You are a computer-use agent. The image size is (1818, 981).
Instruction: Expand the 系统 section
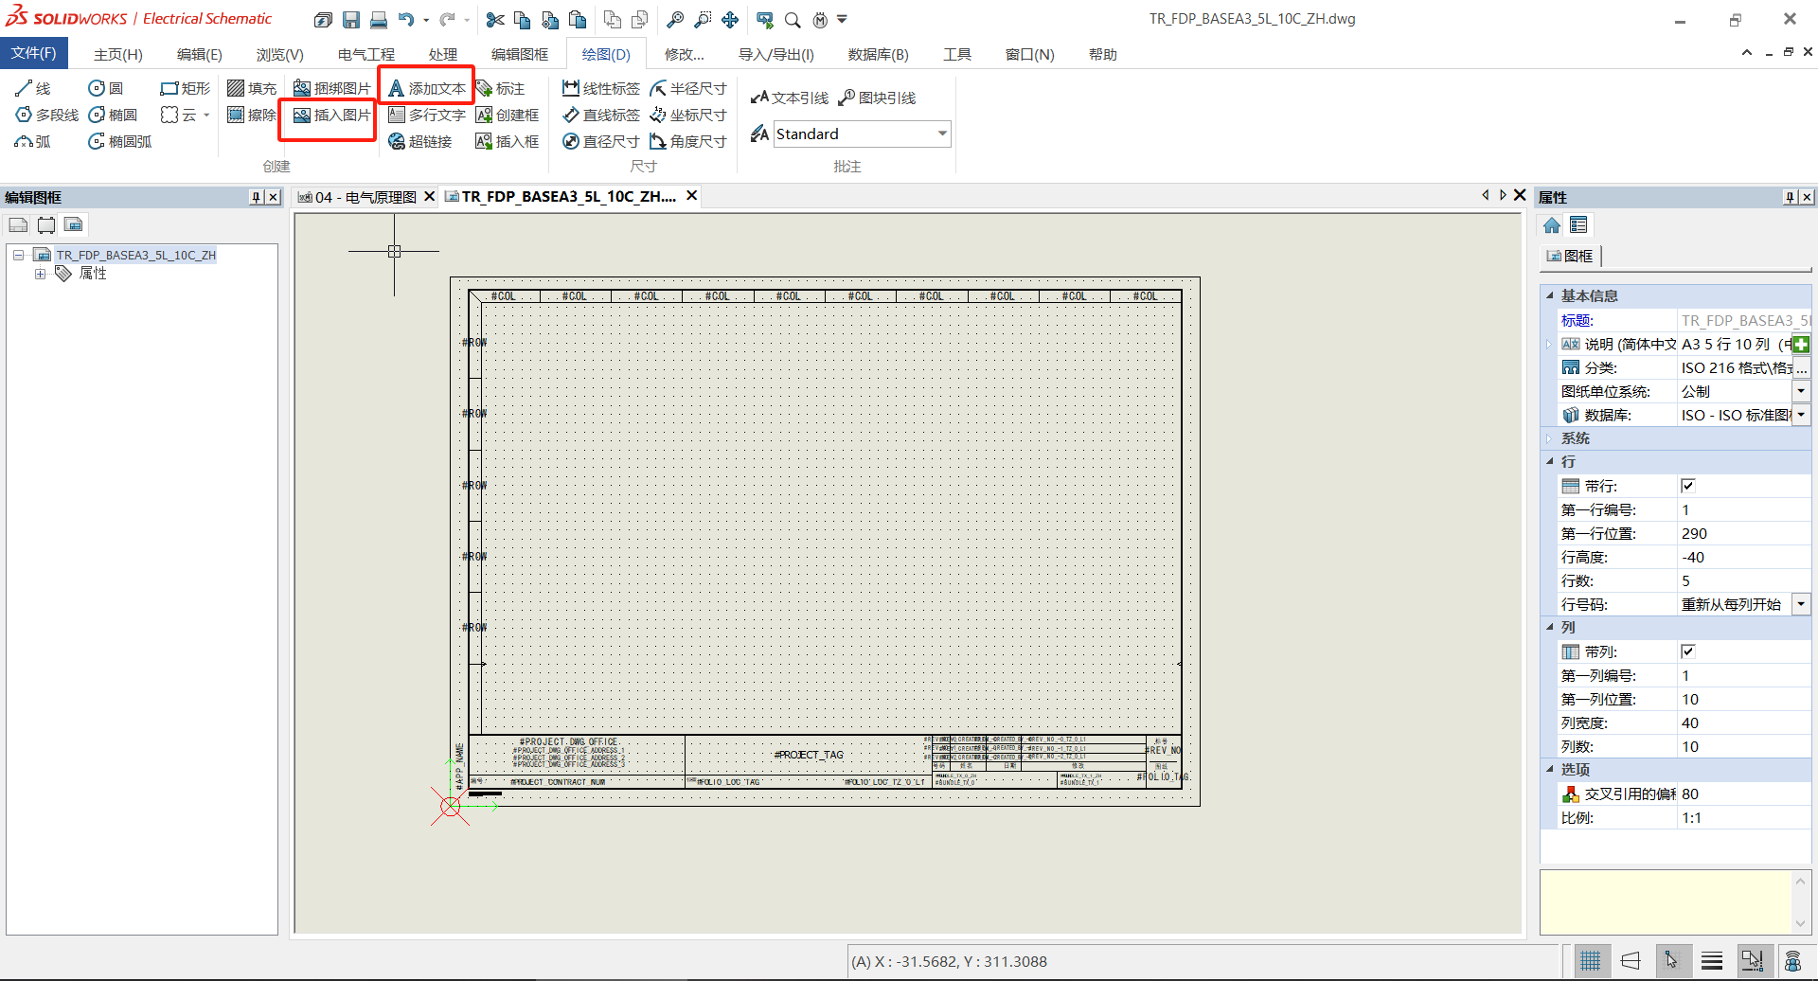(x=1550, y=438)
